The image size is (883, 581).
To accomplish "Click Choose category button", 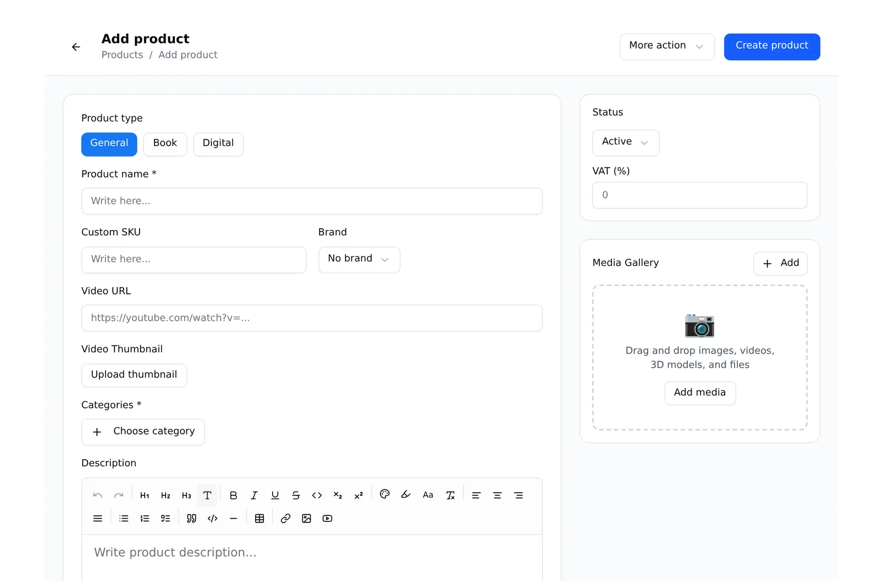I will tap(143, 432).
